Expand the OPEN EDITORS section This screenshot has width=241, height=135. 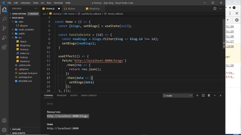(19, 14)
